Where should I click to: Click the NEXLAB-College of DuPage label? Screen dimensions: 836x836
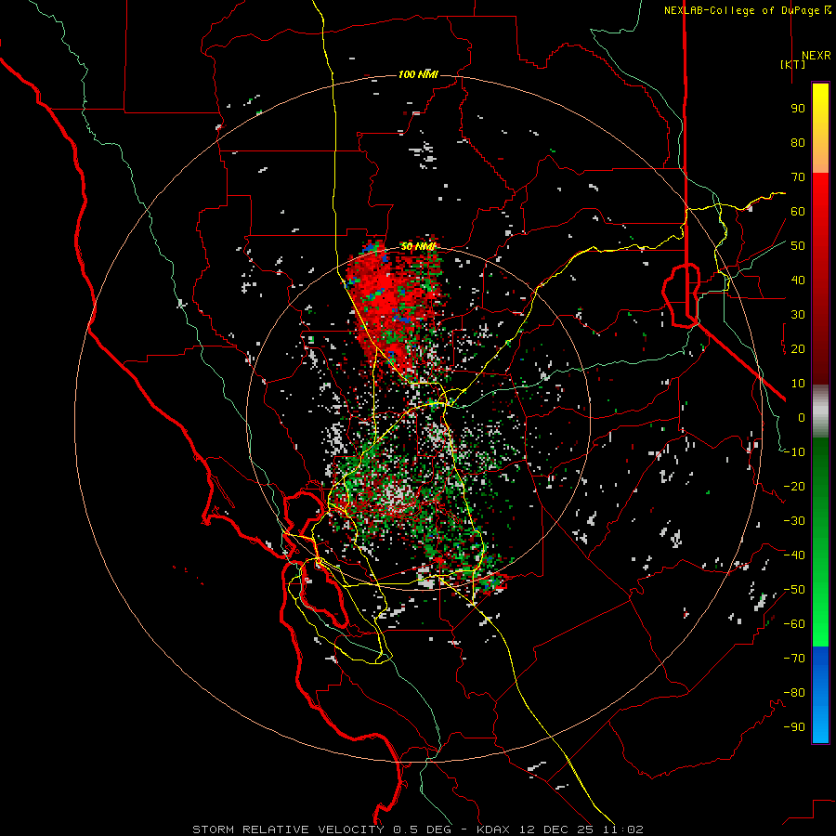(741, 10)
